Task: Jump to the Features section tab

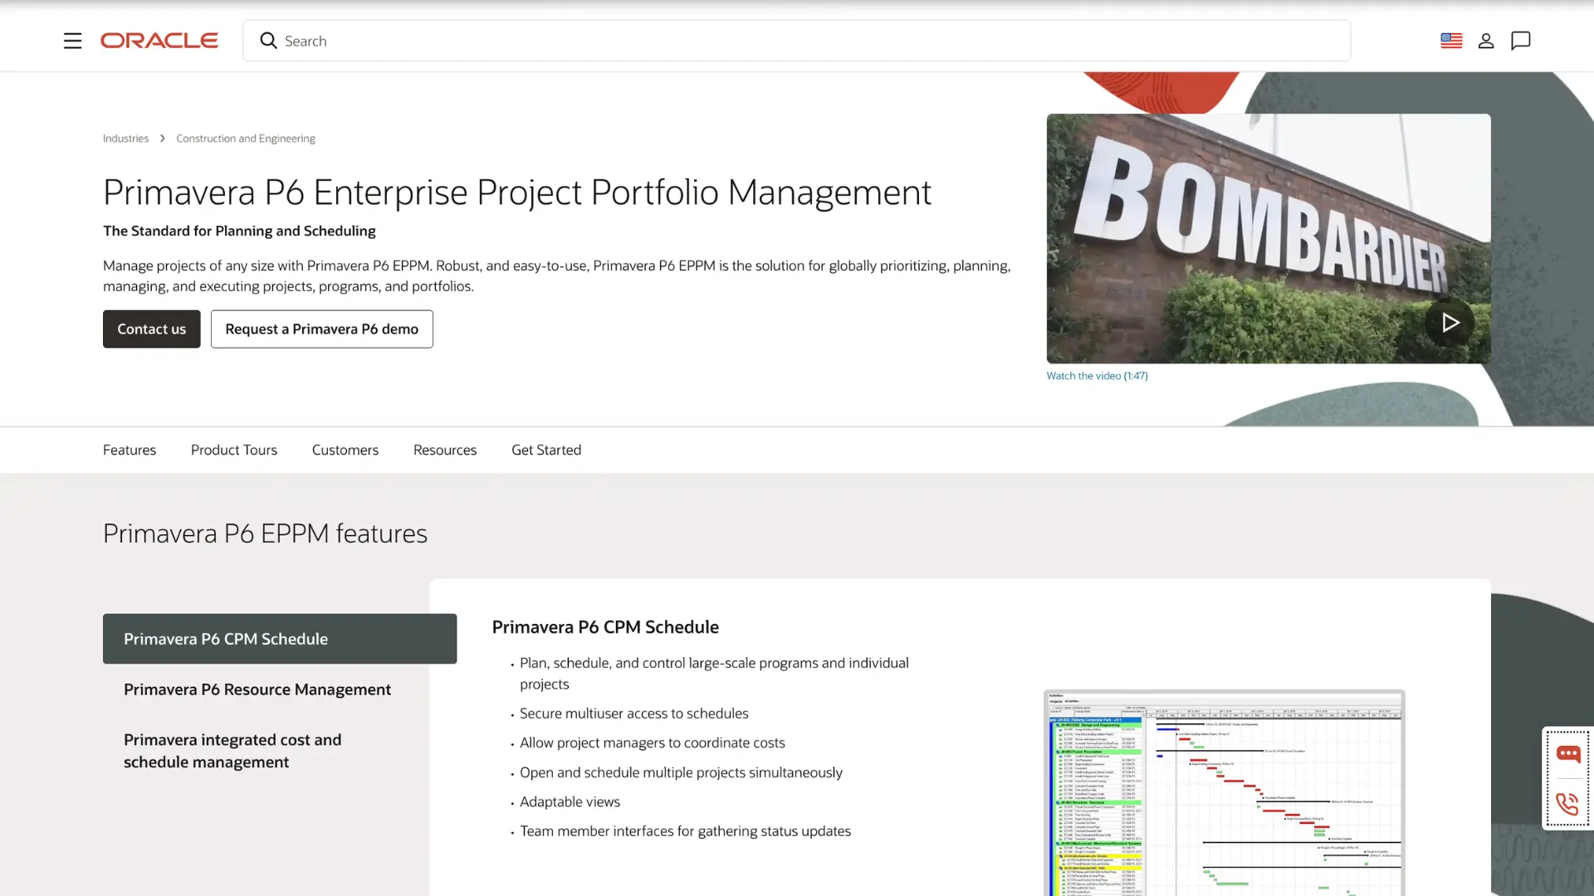Action: (x=130, y=450)
